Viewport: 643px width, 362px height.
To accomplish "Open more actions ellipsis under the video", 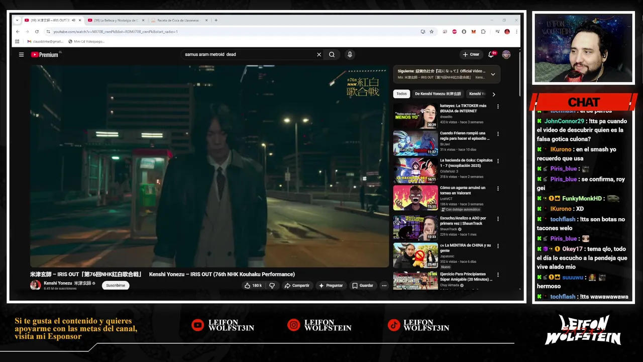I will [x=384, y=286].
